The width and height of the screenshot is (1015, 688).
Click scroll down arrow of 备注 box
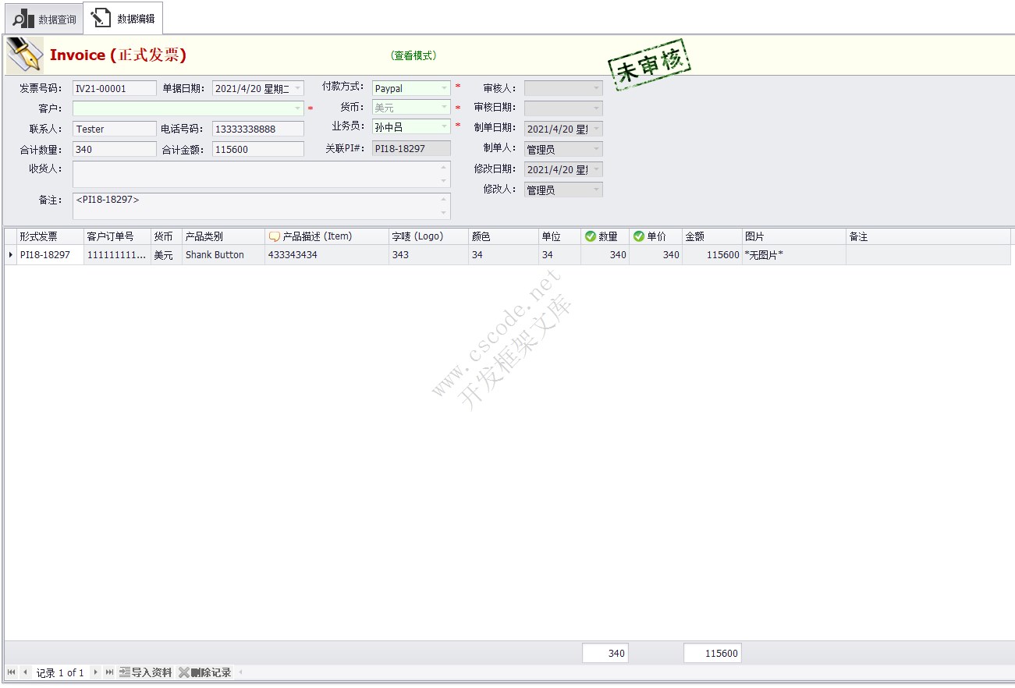coord(445,214)
